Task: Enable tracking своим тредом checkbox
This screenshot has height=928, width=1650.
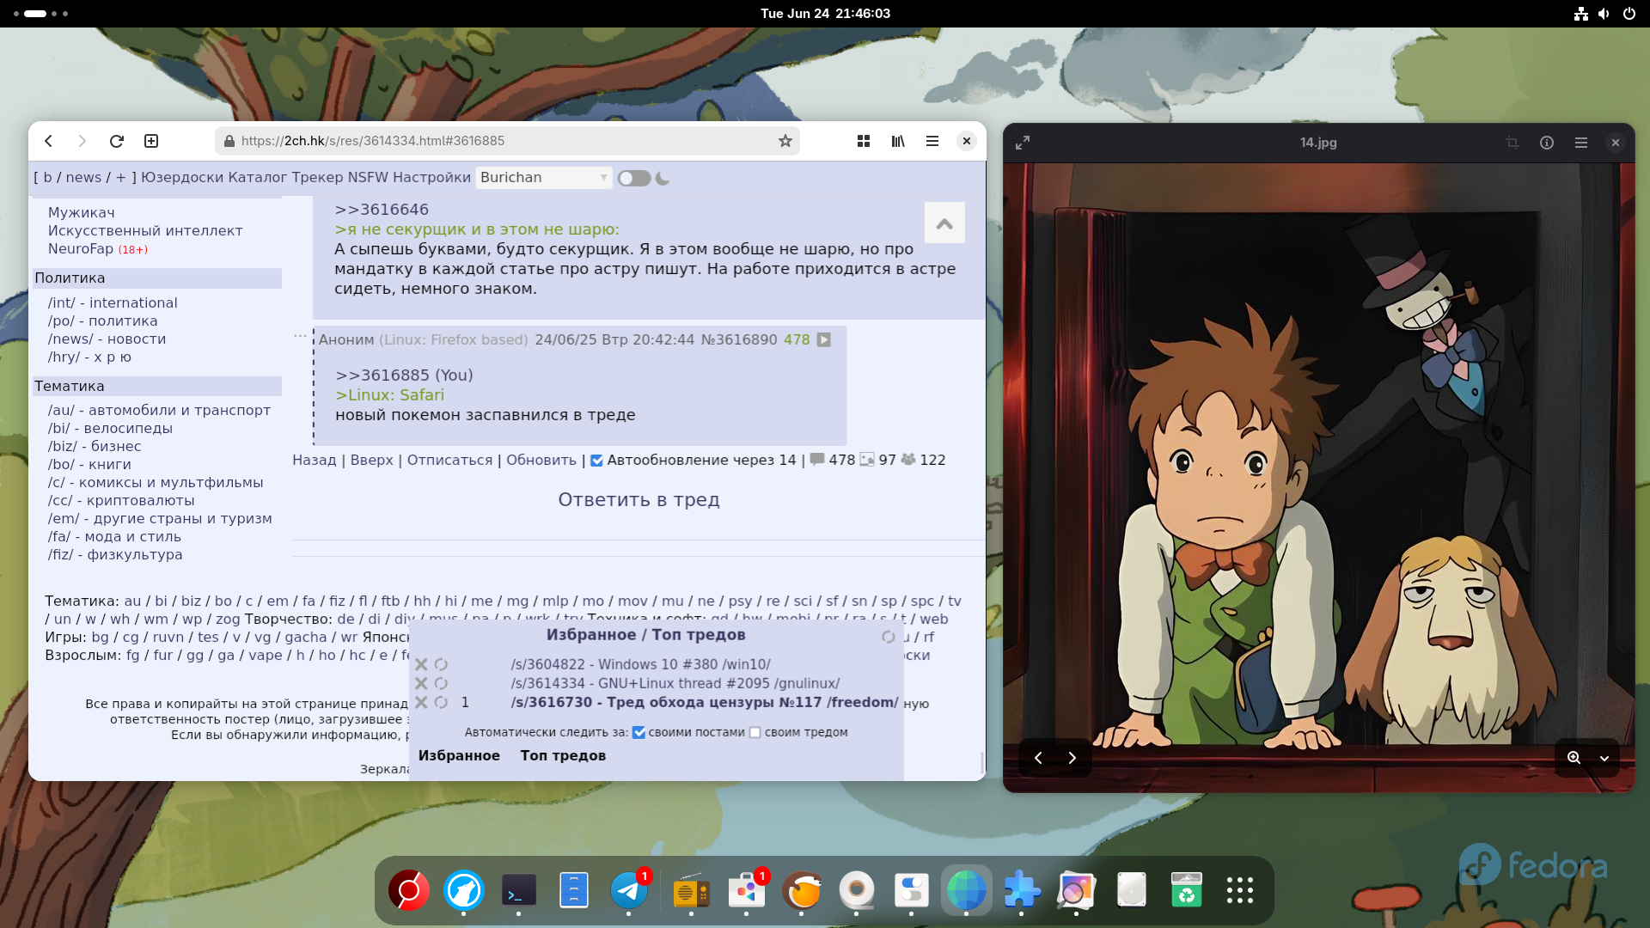Action: coord(755,733)
